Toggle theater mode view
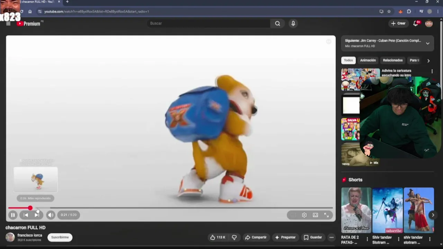 (315, 215)
